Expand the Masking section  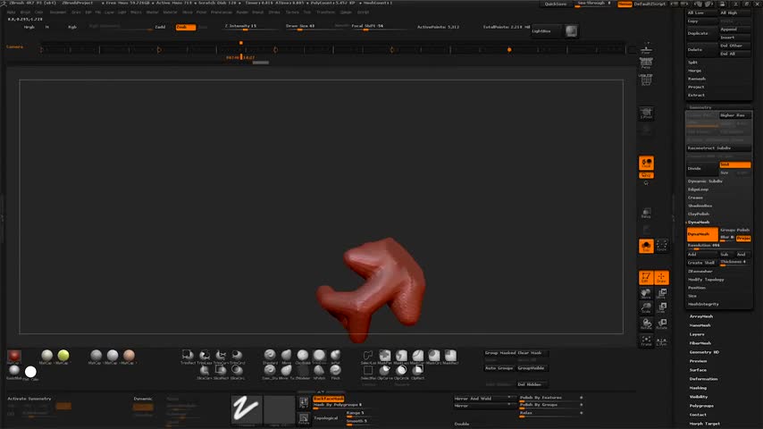pos(698,388)
